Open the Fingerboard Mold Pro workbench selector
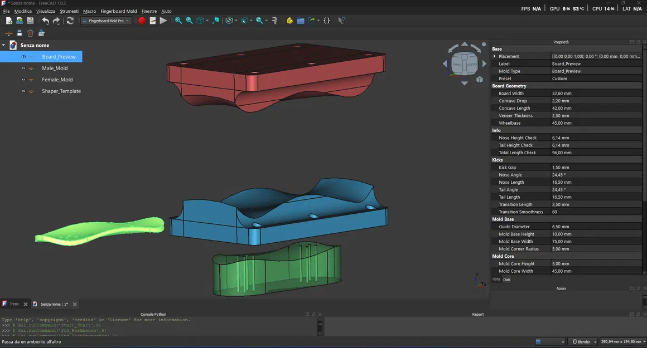The image size is (647, 348). [x=106, y=21]
